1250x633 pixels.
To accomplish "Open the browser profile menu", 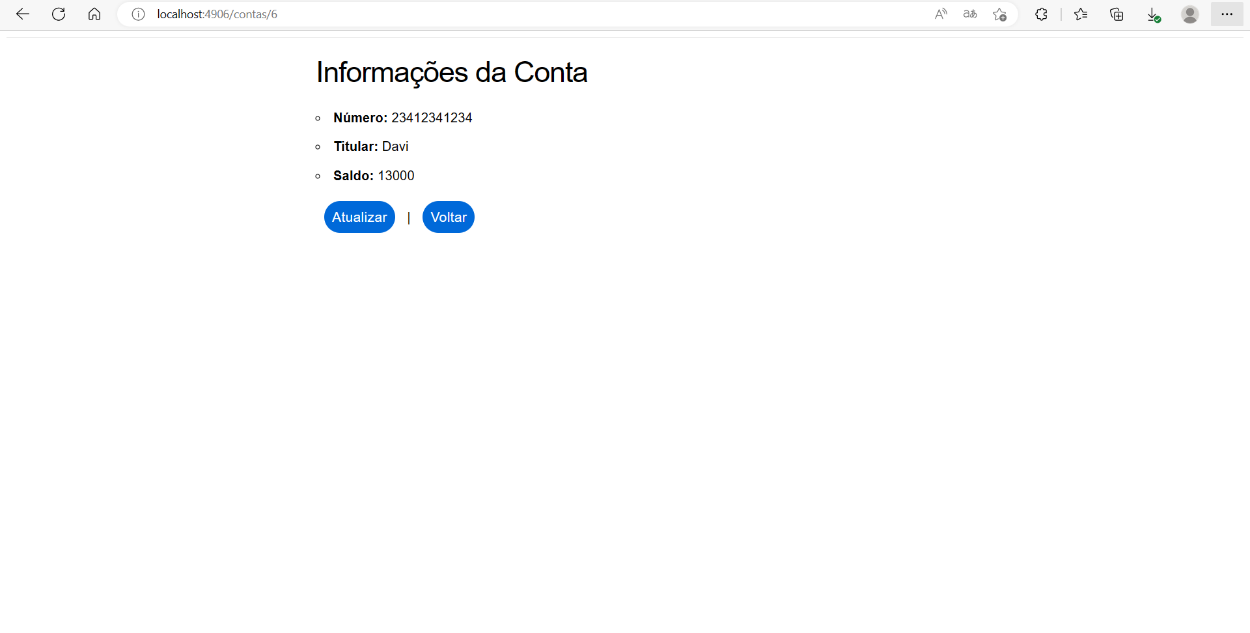I will pos(1189,14).
